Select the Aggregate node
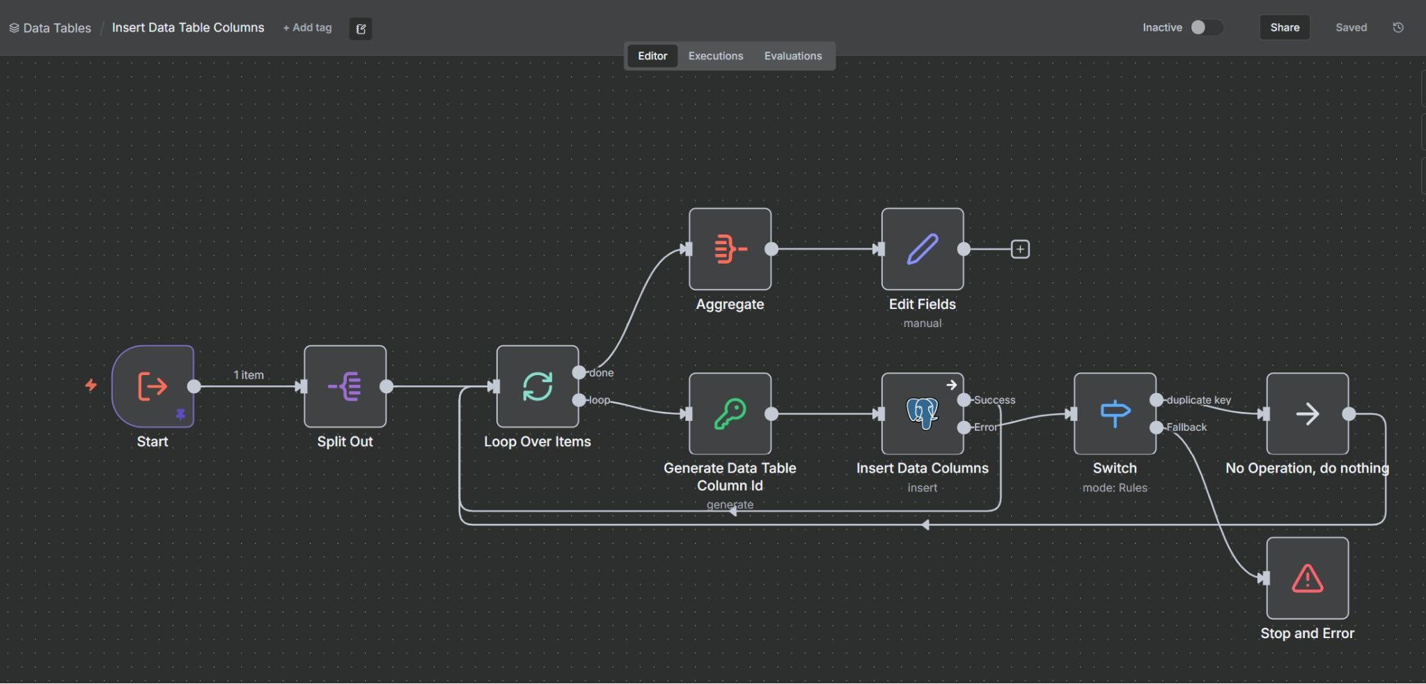This screenshot has height=684, width=1426. (x=730, y=249)
